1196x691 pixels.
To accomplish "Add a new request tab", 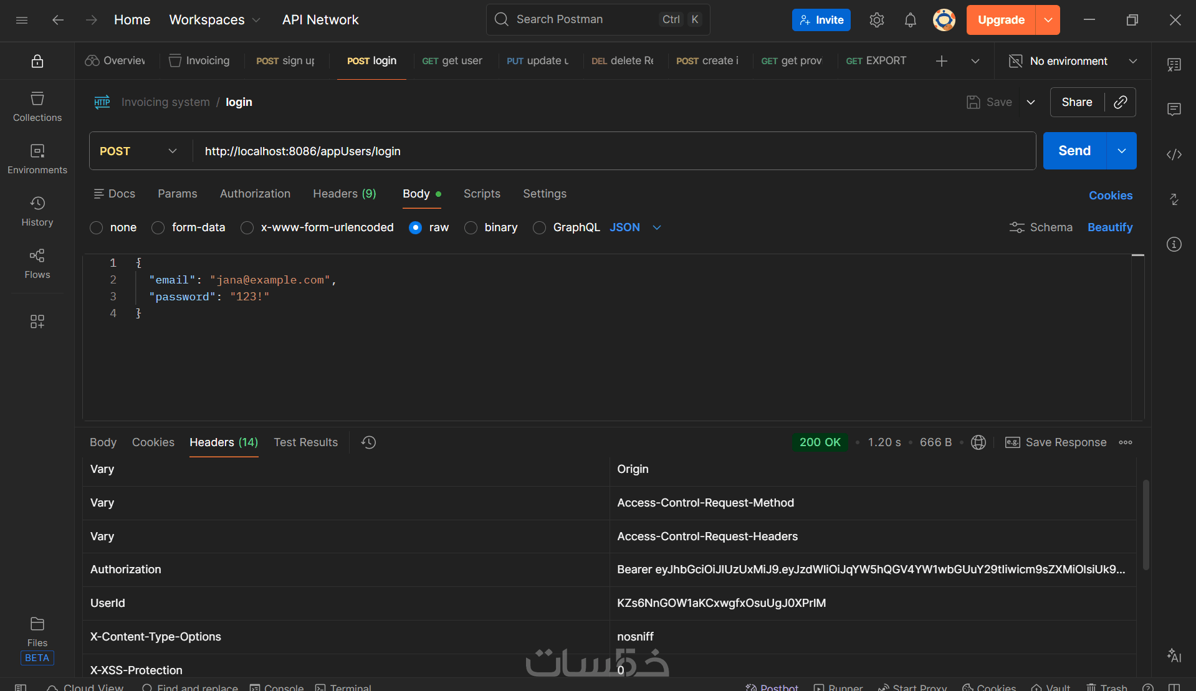I will click(x=942, y=61).
